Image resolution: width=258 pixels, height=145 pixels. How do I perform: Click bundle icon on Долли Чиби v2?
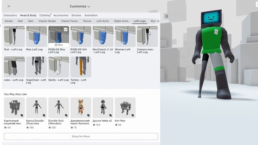coord(110,116)
